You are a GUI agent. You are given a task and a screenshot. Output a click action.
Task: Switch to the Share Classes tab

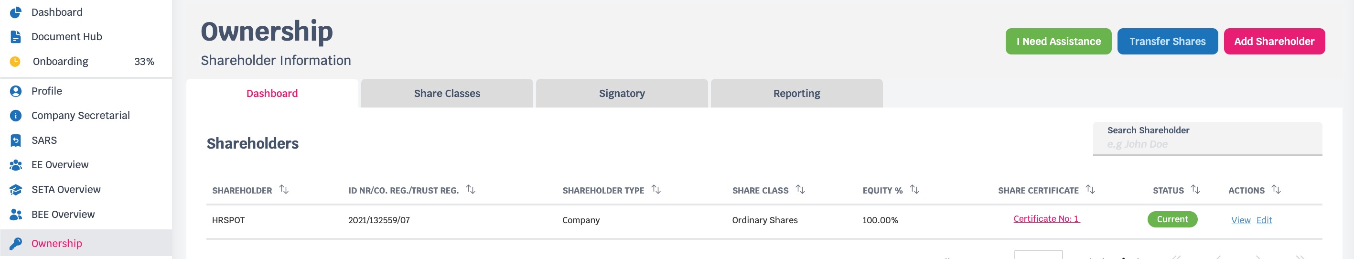point(447,94)
